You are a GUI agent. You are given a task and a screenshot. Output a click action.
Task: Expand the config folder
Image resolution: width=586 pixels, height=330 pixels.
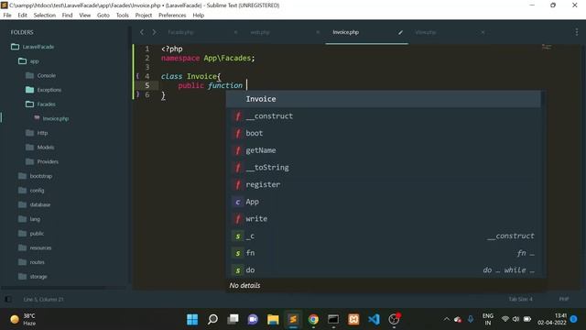[x=37, y=191]
